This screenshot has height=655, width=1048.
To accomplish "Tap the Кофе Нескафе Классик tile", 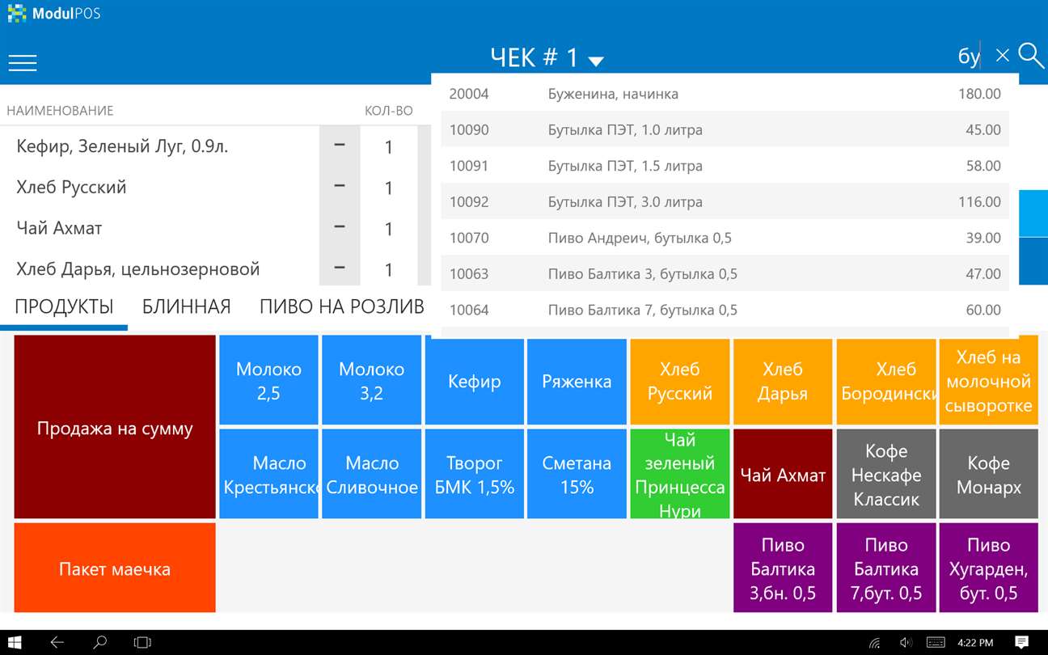I will click(x=886, y=475).
